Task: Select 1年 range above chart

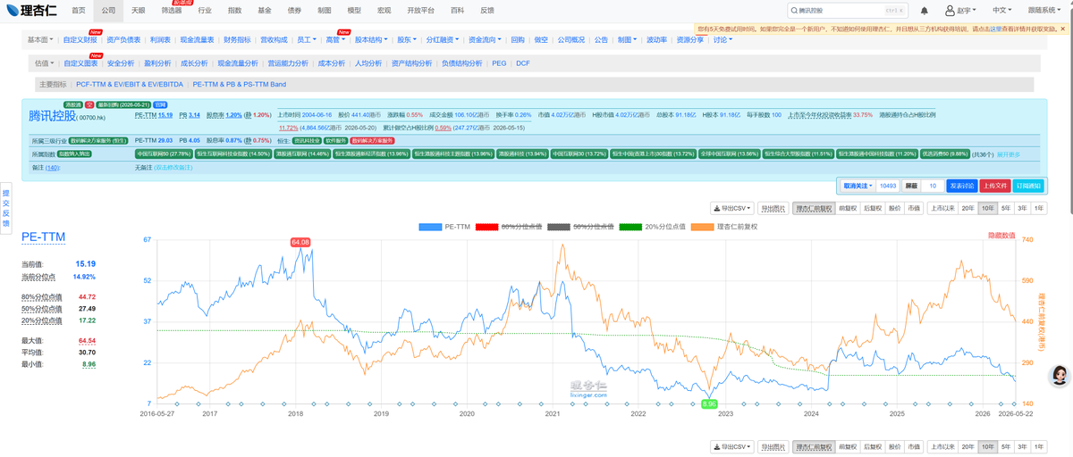Action: click(1038, 208)
